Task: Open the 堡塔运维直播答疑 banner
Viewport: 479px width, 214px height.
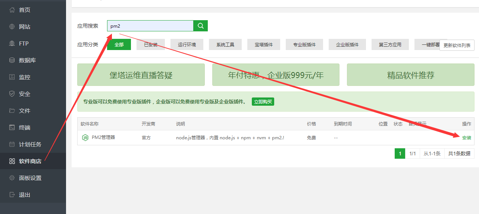Action: pyautogui.click(x=141, y=75)
